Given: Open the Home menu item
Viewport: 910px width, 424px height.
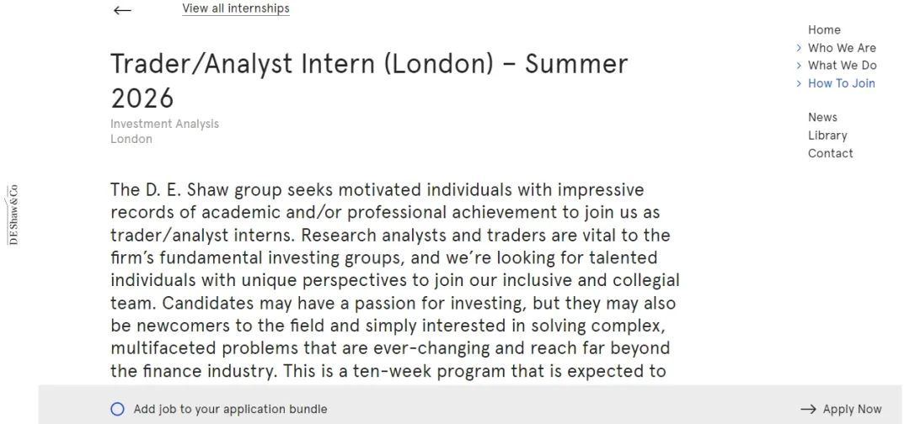Looking at the screenshot, I should click(824, 29).
